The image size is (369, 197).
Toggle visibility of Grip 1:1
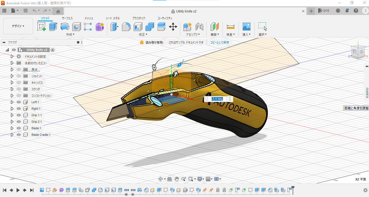18,115
